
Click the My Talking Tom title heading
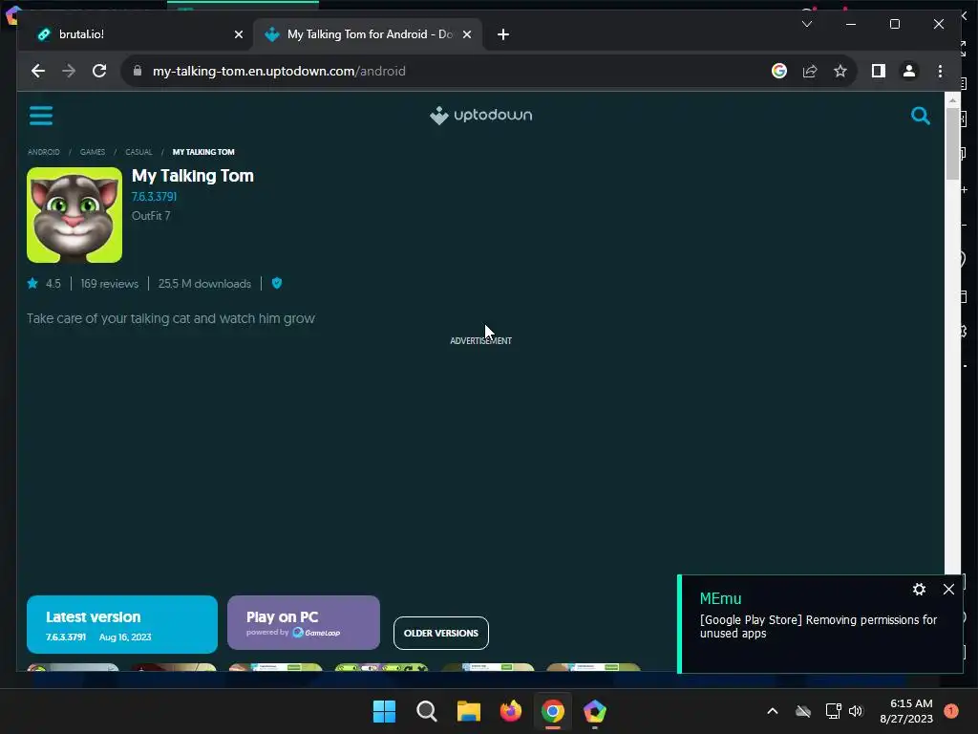(193, 176)
